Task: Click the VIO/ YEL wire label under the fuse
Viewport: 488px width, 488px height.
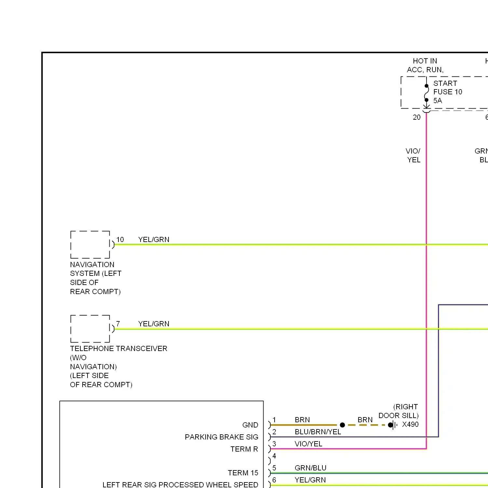Action: pos(413,156)
